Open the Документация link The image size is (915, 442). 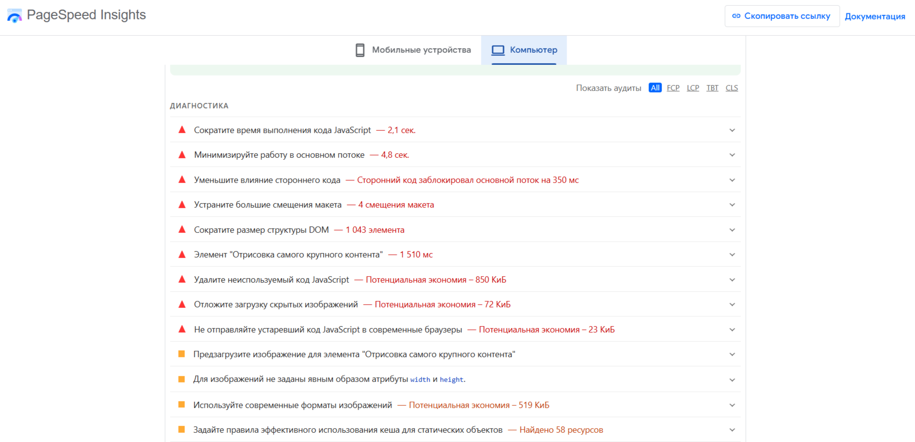(x=875, y=16)
